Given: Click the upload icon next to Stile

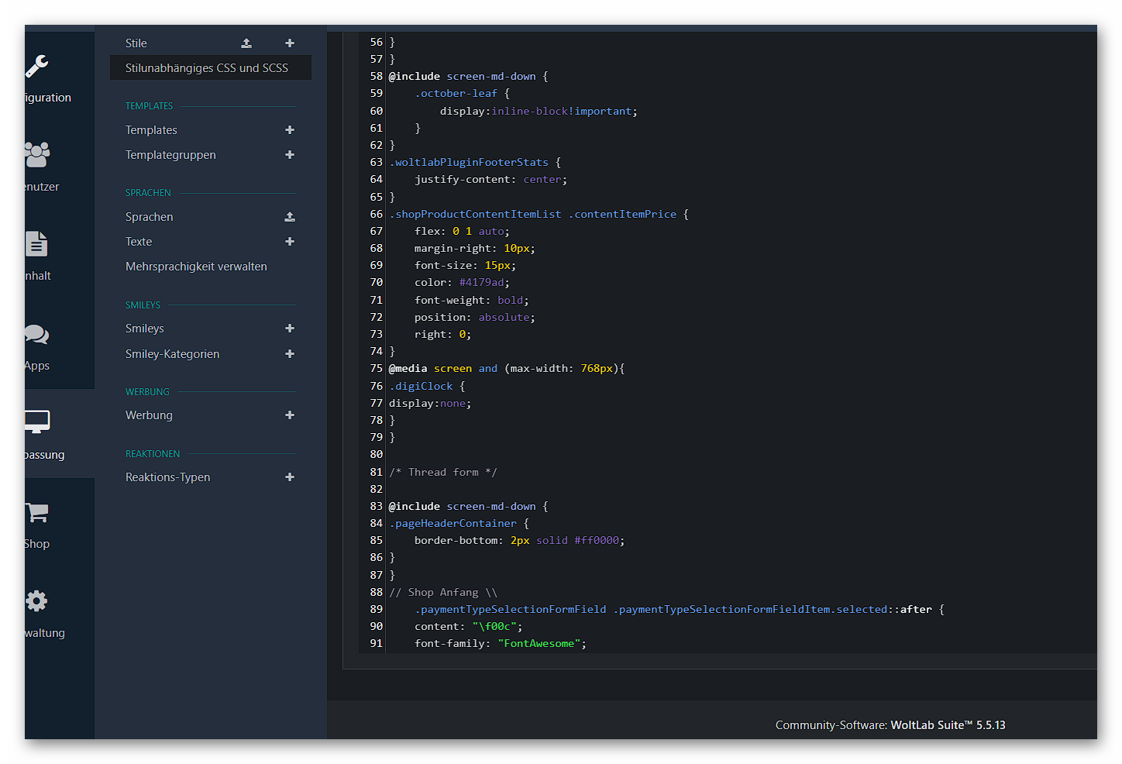Looking at the screenshot, I should pyautogui.click(x=246, y=43).
